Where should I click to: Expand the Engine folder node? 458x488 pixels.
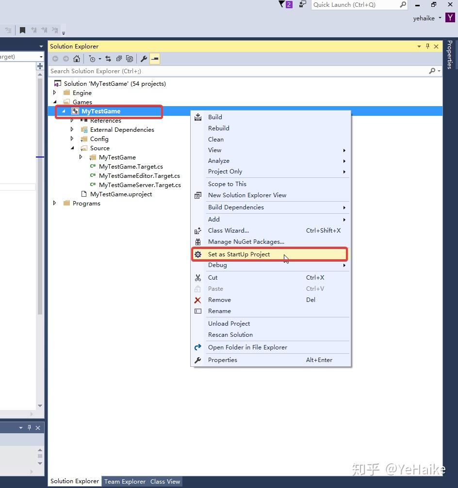coord(55,93)
